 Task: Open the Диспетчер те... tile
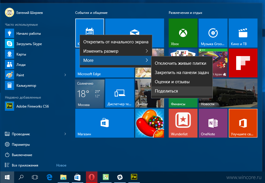point(119,93)
